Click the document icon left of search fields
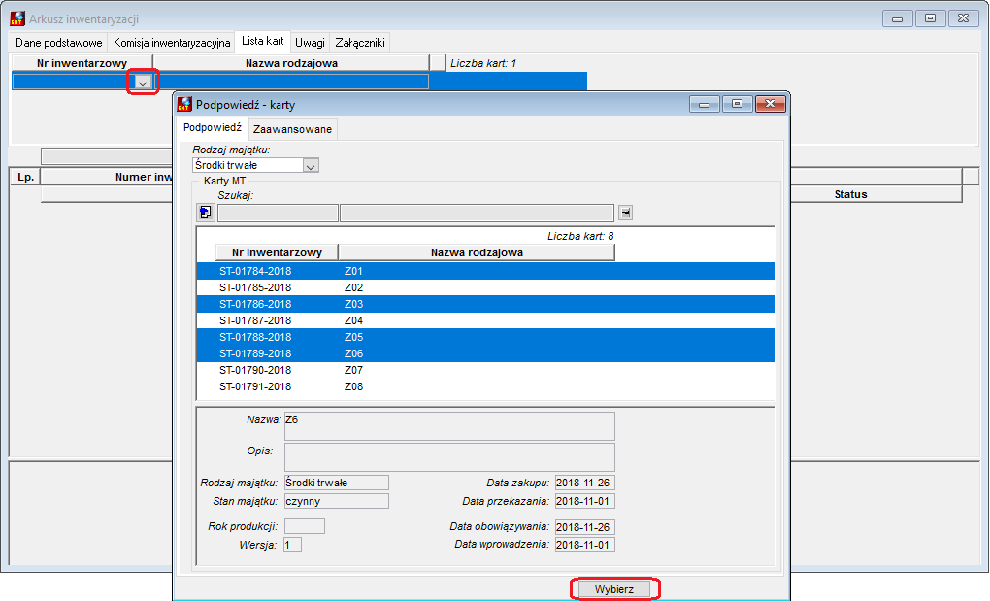 205,213
